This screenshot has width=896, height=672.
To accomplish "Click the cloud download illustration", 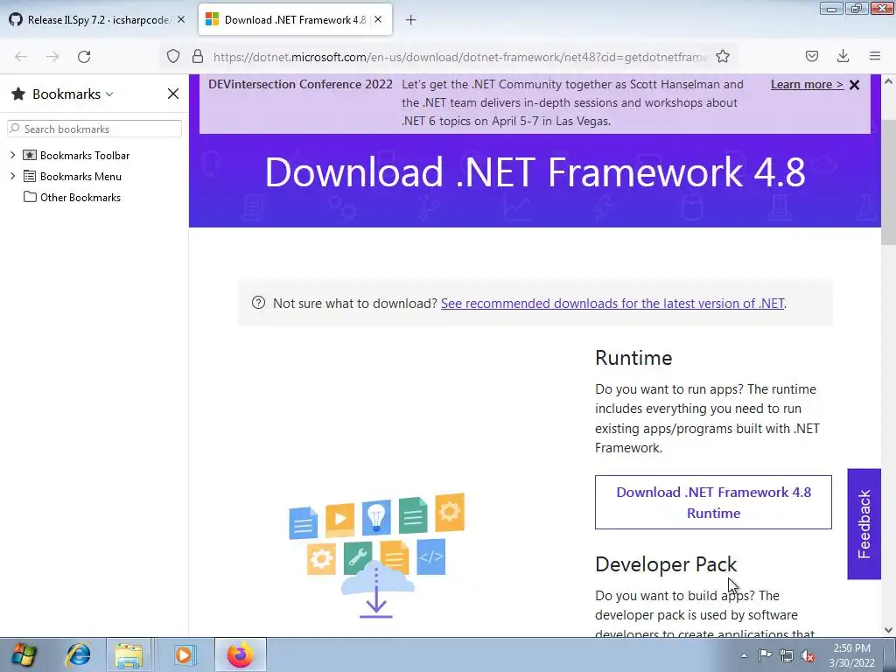I will (x=376, y=556).
